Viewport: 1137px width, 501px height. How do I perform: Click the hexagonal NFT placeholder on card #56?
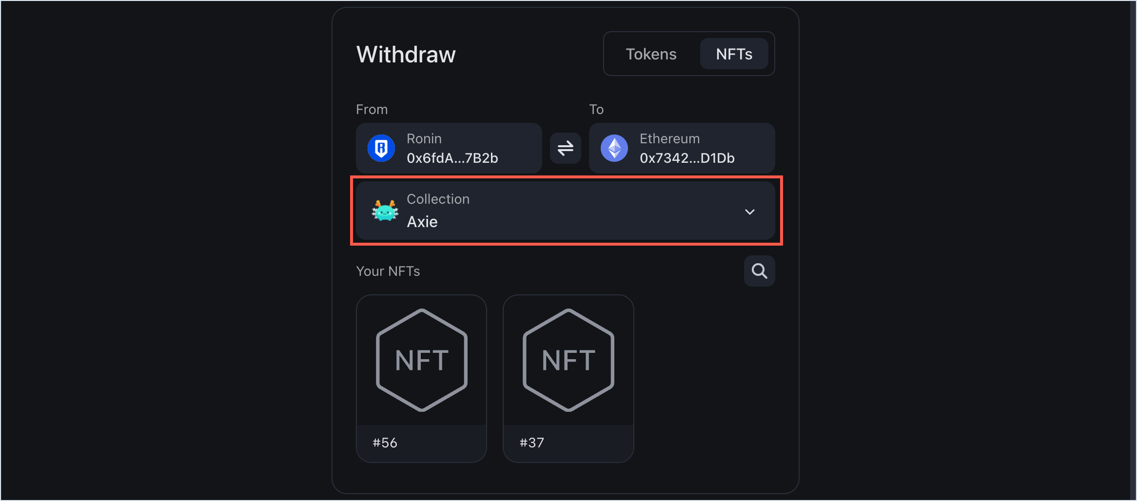[x=421, y=359]
